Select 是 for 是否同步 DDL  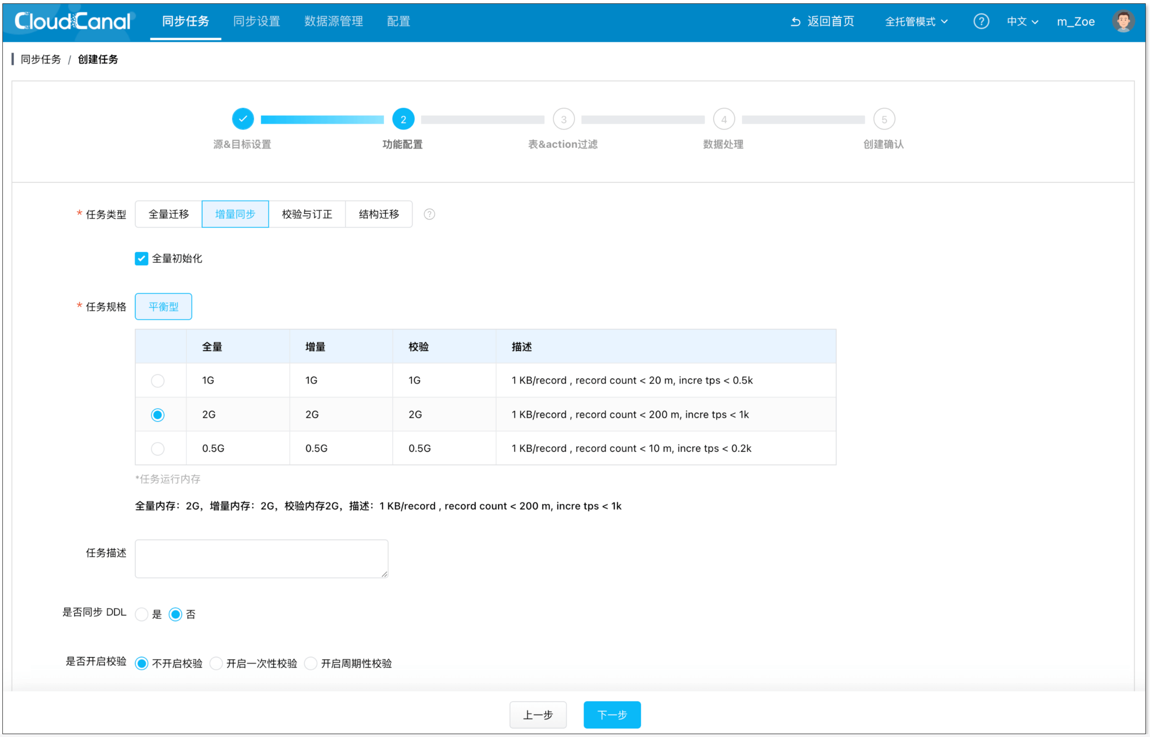[141, 614]
